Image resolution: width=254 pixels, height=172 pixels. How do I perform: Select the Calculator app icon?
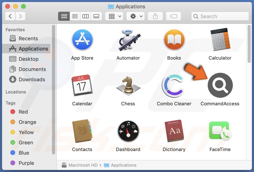tap(220, 39)
